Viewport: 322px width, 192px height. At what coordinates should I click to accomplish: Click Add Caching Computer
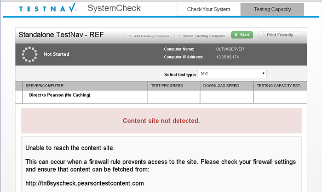(x=149, y=35)
